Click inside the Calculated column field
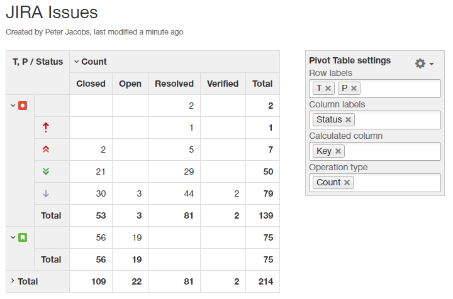The width and height of the screenshot is (453, 299). (375, 151)
